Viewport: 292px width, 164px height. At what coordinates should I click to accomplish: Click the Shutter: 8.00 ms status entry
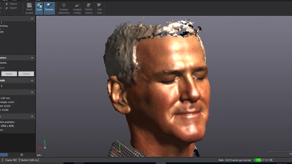tap(29, 160)
